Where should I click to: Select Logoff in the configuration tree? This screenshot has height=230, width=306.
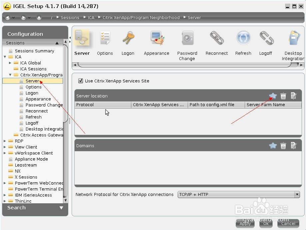point(32,123)
